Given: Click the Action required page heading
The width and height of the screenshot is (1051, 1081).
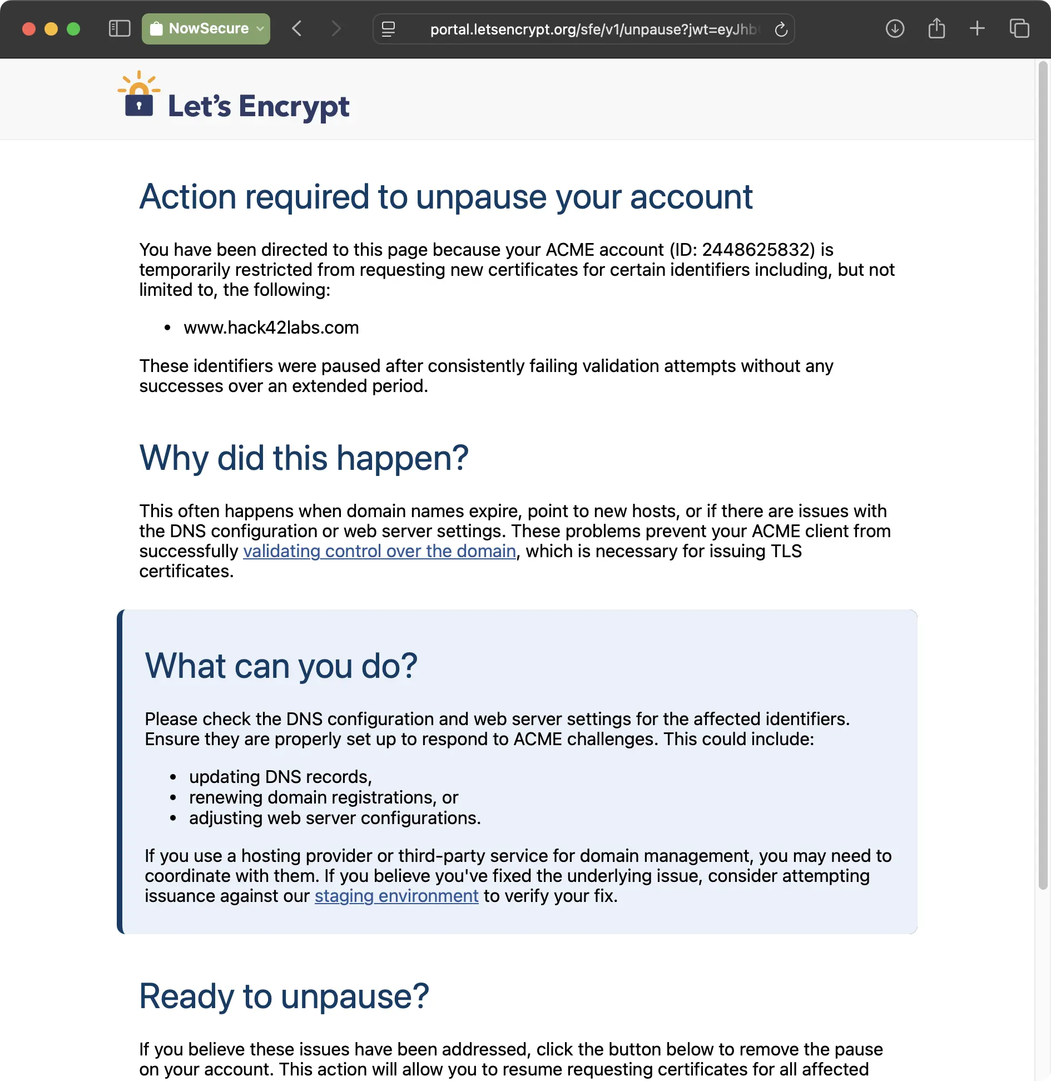Looking at the screenshot, I should pos(445,197).
